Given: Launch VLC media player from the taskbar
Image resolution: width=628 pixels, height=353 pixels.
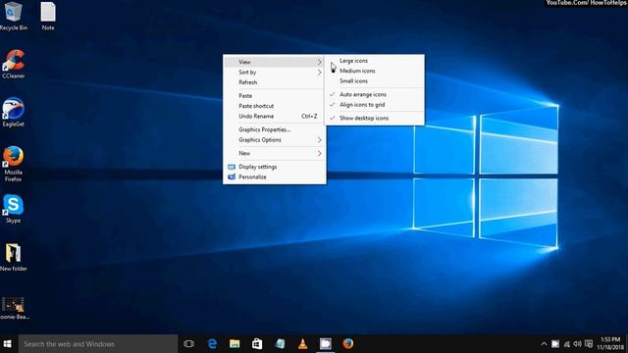Looking at the screenshot, I should point(303,344).
